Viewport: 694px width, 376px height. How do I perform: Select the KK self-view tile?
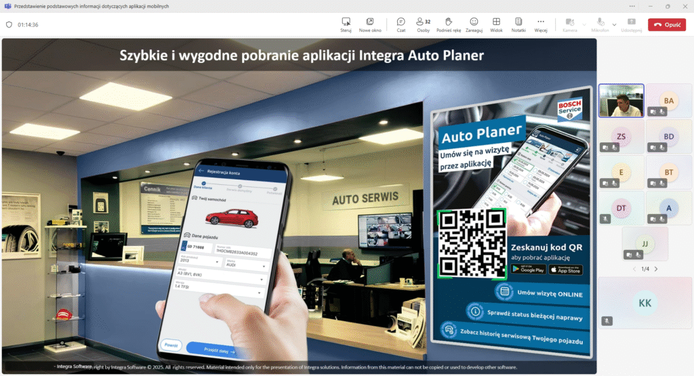point(645,303)
